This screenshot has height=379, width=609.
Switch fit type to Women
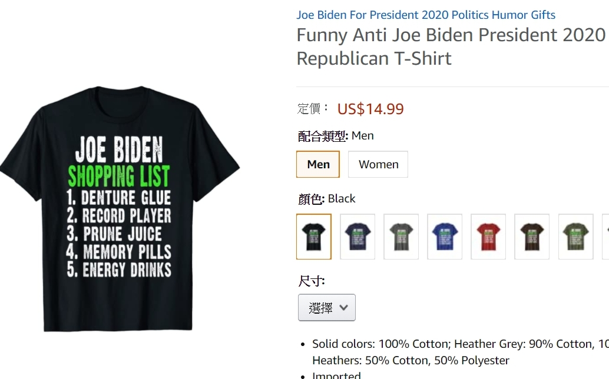click(x=378, y=164)
